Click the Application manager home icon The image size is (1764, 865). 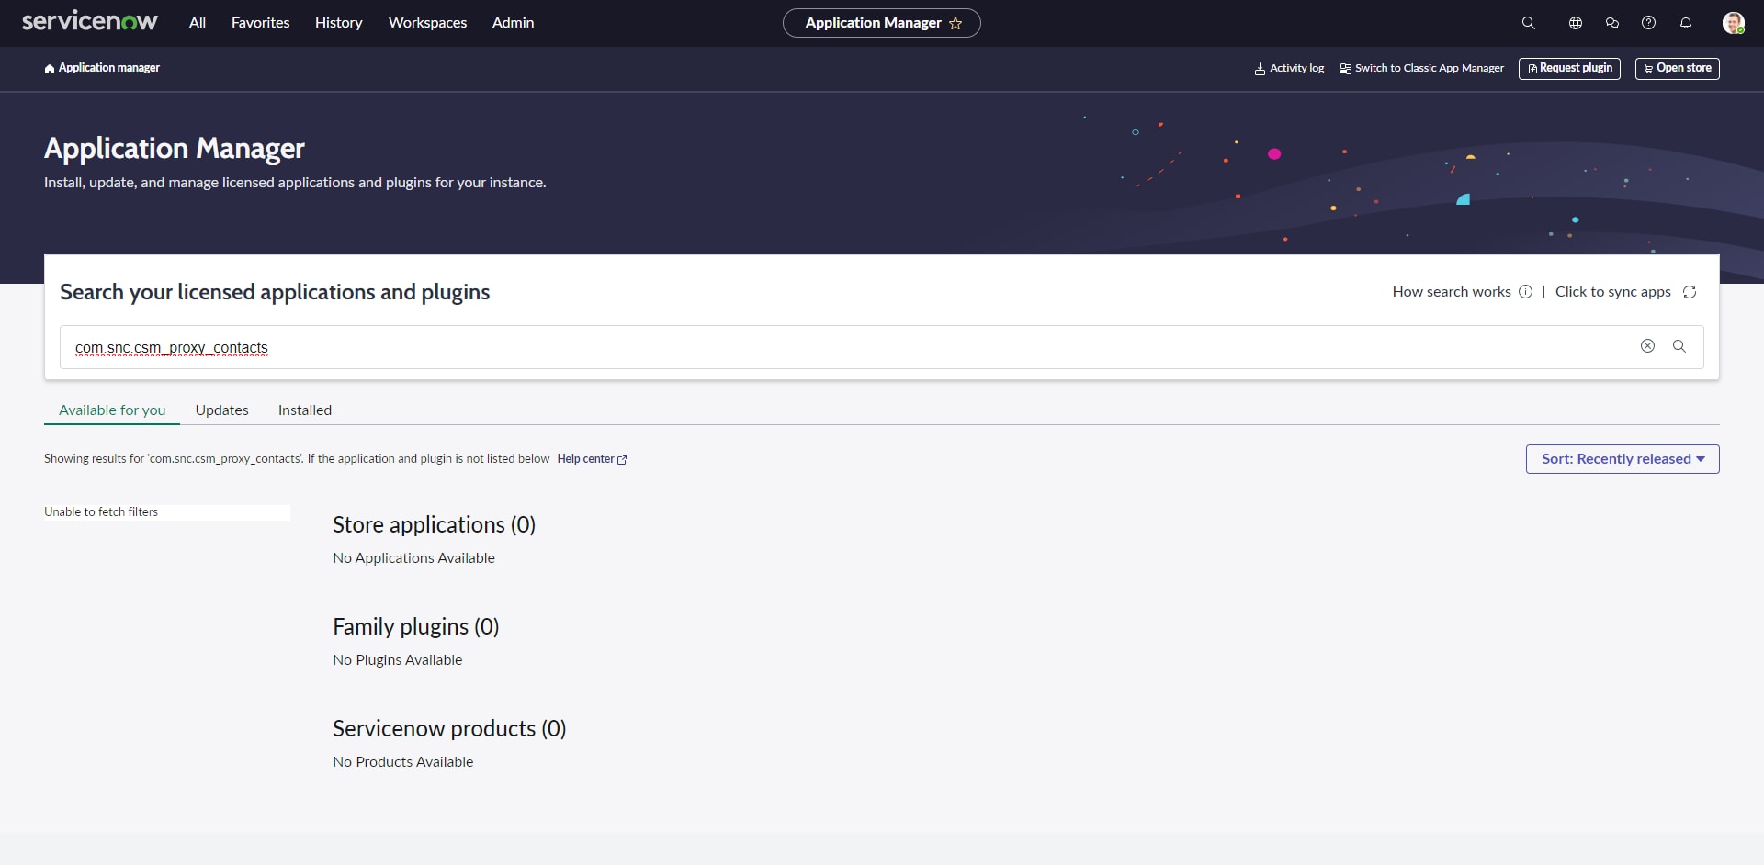tap(50, 69)
